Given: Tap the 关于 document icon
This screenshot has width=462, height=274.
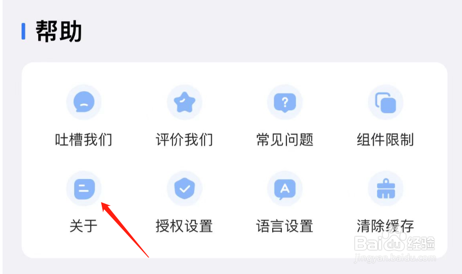Looking at the screenshot, I should tap(84, 189).
